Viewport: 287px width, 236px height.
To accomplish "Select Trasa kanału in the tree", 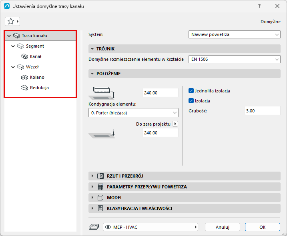I will tap(40, 36).
